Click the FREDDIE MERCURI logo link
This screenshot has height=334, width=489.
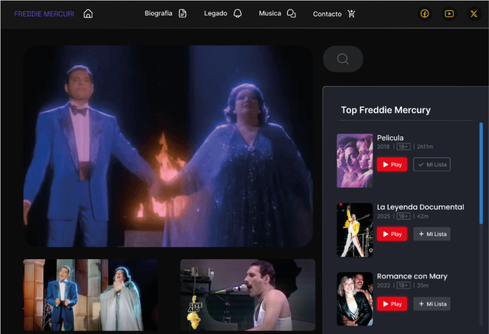(x=44, y=14)
